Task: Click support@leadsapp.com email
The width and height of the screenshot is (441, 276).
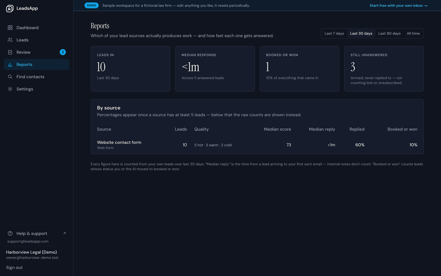Action: [28, 241]
